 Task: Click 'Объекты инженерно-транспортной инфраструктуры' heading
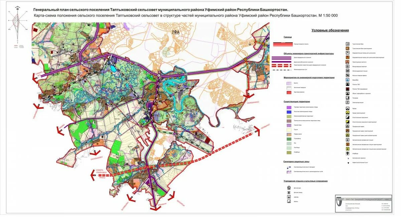pos(309,53)
